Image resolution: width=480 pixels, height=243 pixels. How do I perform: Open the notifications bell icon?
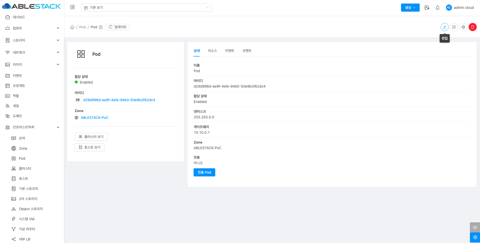[x=437, y=8]
